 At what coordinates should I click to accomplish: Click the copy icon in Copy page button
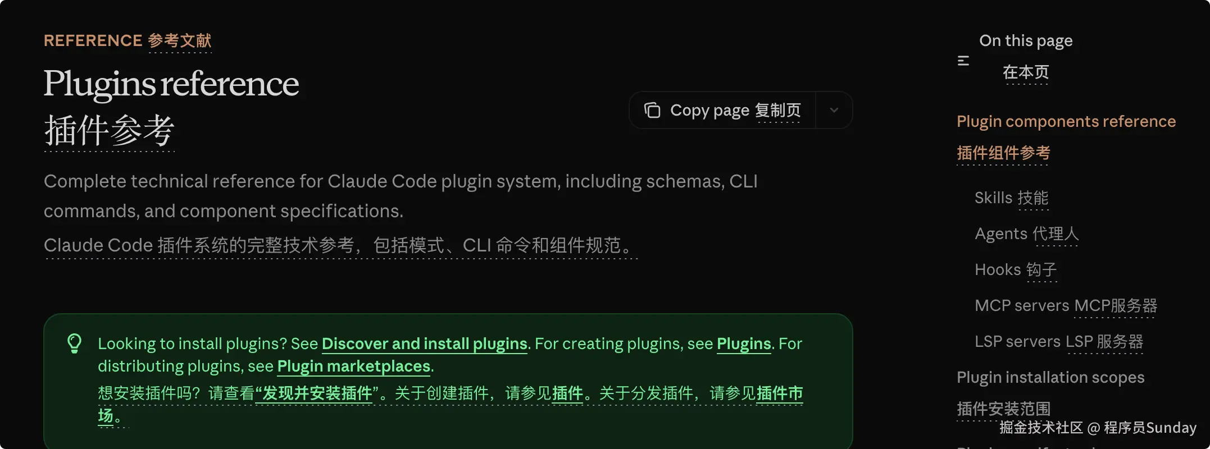pos(652,110)
